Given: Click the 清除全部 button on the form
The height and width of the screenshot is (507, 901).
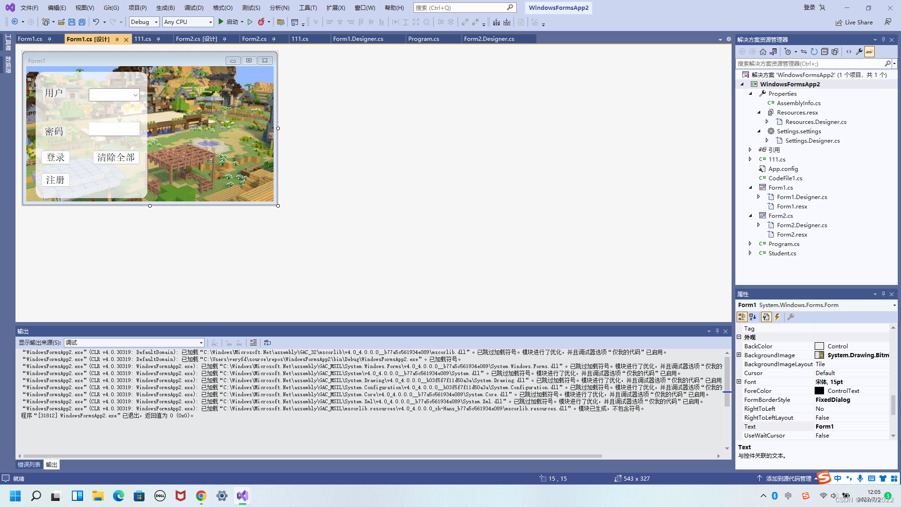Looking at the screenshot, I should click(x=116, y=157).
